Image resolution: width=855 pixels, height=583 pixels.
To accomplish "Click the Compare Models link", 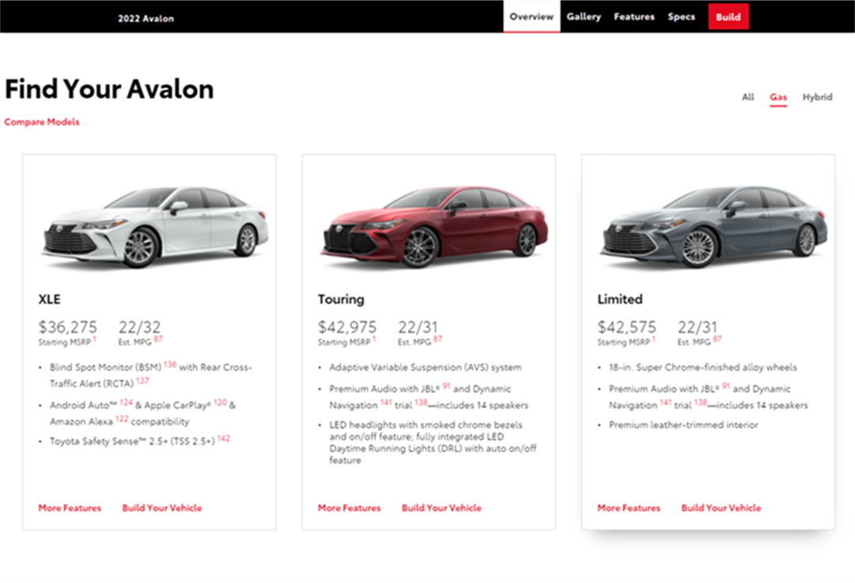I will tap(42, 122).
